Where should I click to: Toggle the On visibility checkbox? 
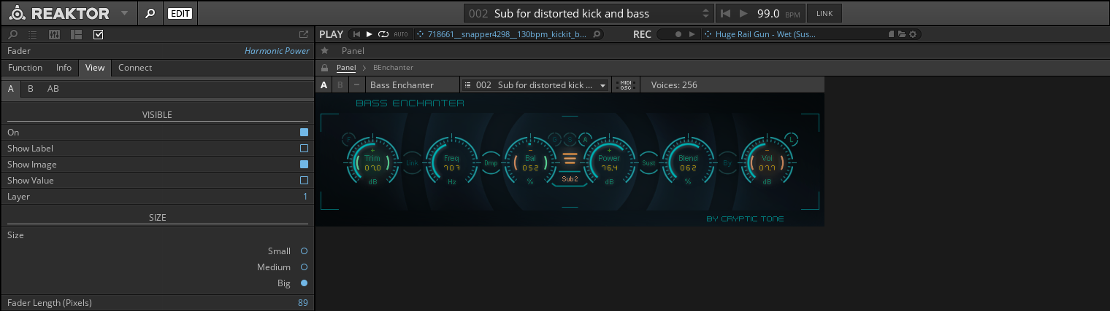(x=304, y=133)
